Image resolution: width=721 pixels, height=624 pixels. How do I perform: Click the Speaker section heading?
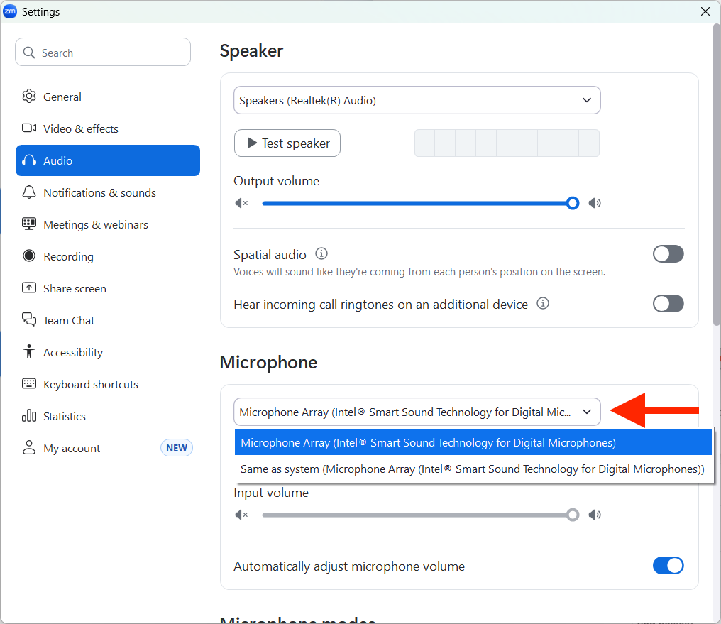251,50
